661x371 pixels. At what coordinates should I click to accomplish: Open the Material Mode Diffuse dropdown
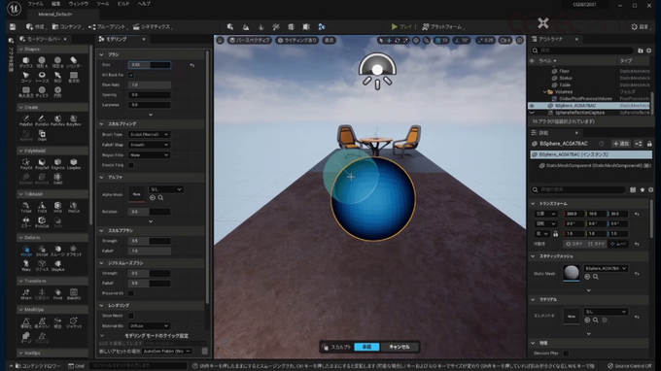pos(149,326)
